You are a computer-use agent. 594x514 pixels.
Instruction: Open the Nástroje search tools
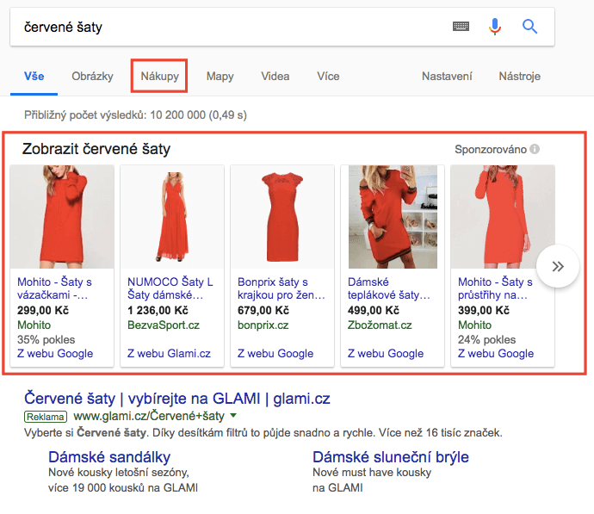[x=519, y=77]
